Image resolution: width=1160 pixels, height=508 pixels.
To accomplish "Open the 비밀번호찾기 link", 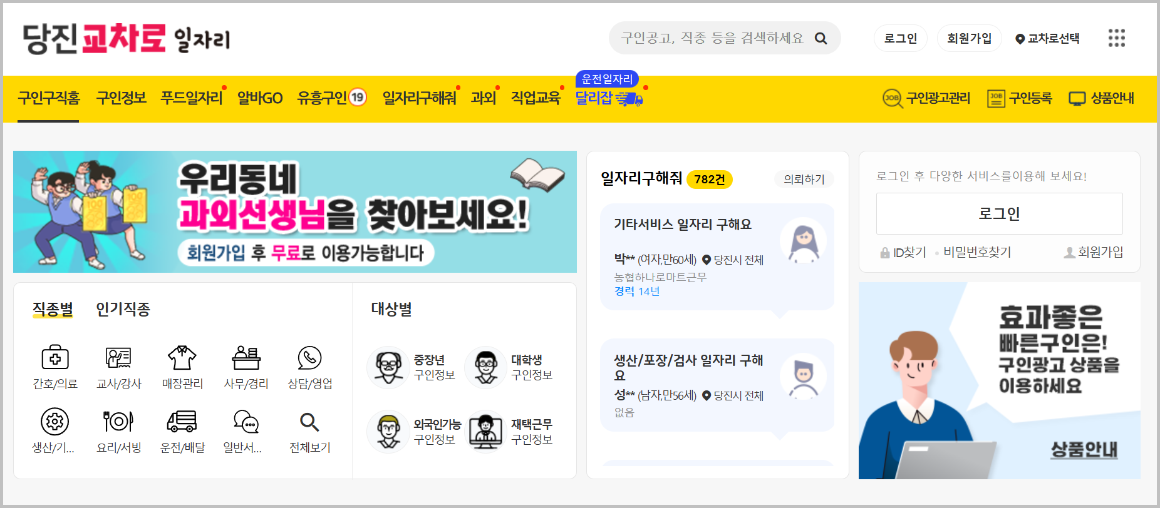I will pos(977,252).
